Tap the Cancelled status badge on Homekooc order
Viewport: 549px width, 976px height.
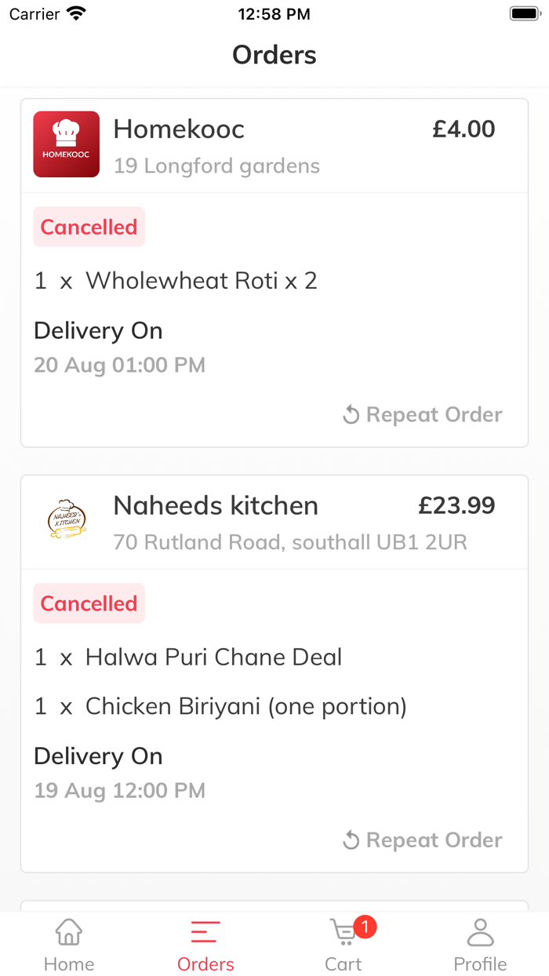click(x=89, y=226)
